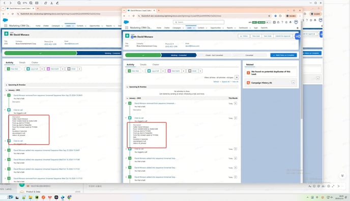Open timeline filter settings icon in front window
Screen dimensions: 350x201
point(237,77)
